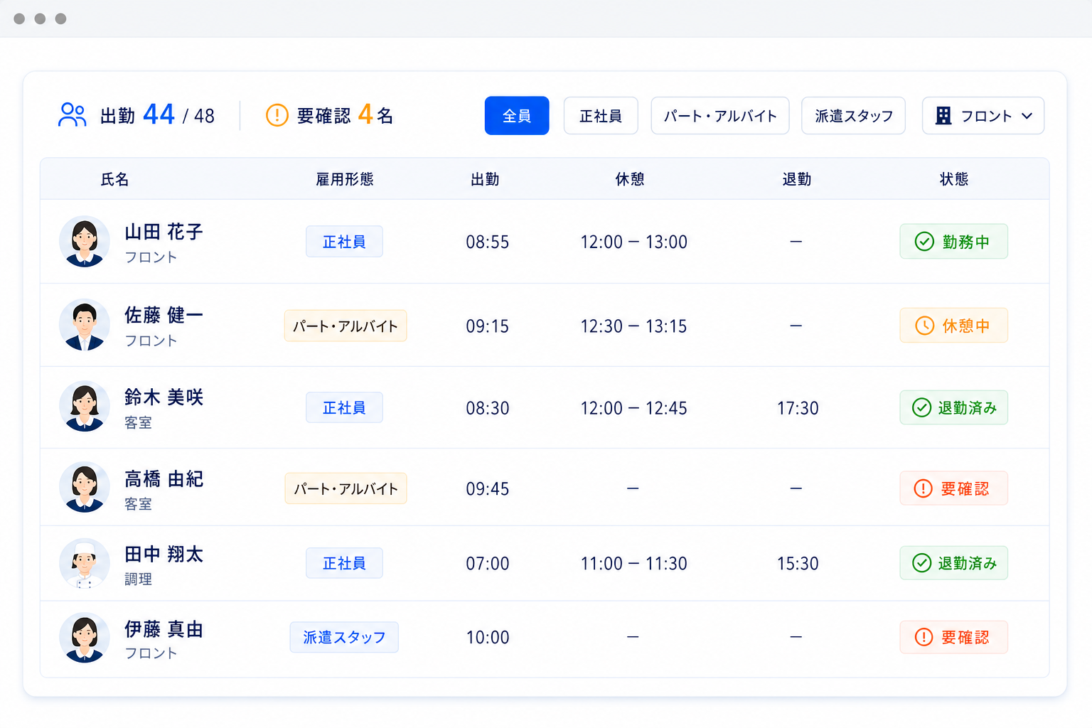Click the attendance people icon beside 出勤
The height and width of the screenshot is (728, 1092).
click(x=72, y=114)
